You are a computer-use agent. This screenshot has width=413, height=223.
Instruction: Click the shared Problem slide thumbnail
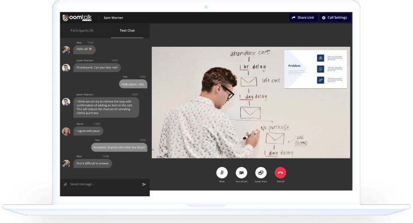pos(315,69)
